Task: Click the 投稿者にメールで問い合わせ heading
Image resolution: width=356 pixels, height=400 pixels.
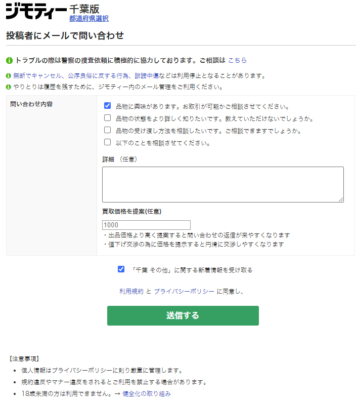Action: point(65,35)
